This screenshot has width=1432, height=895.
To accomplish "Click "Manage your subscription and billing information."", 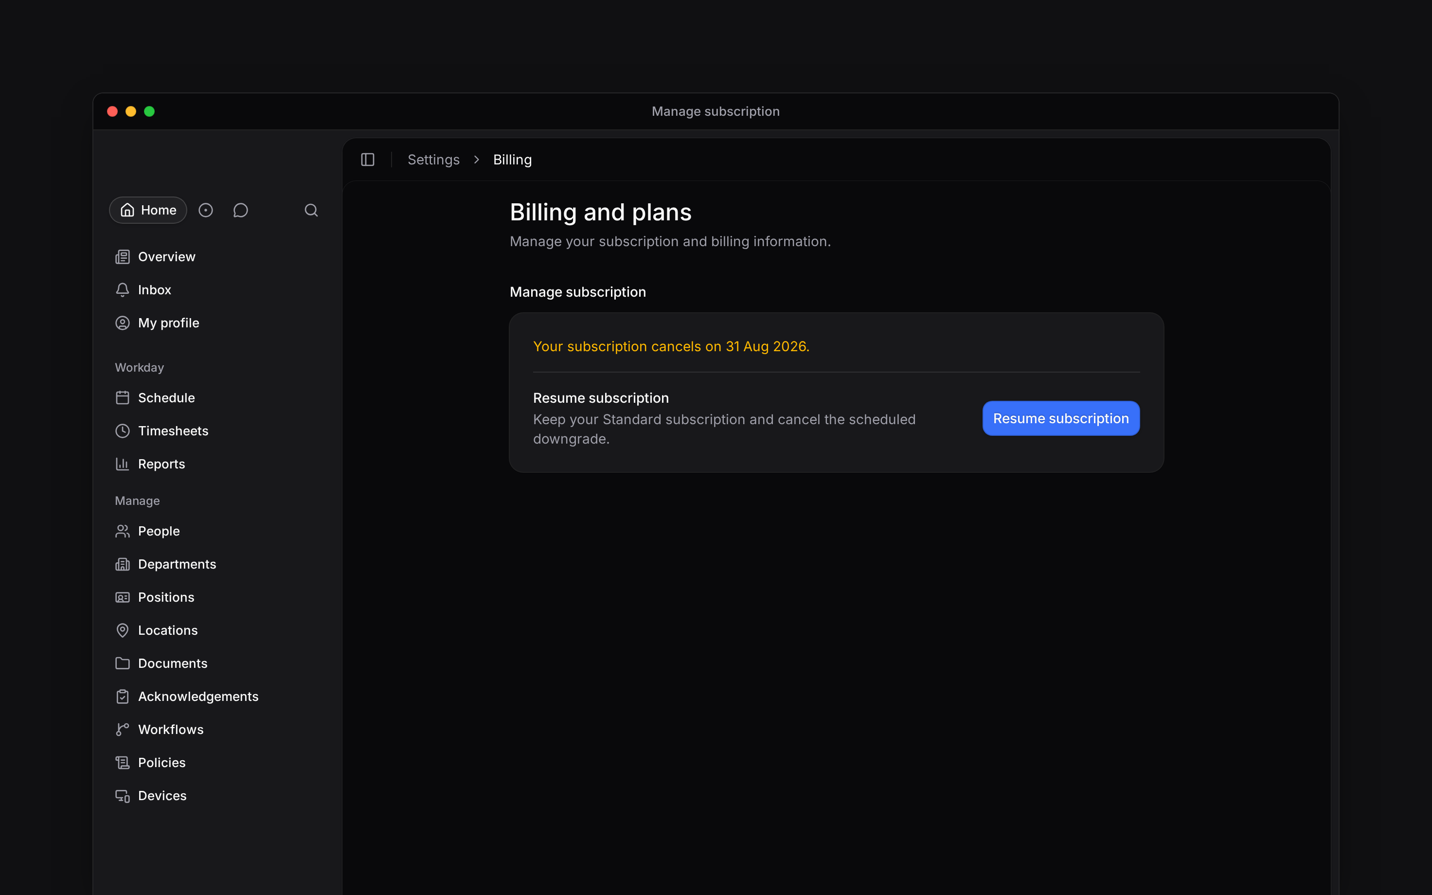I will 670,242.
